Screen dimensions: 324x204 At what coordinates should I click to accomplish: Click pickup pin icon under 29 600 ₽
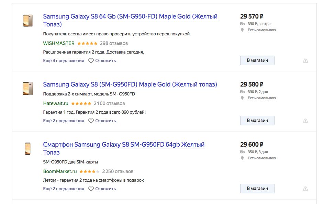click(242, 158)
